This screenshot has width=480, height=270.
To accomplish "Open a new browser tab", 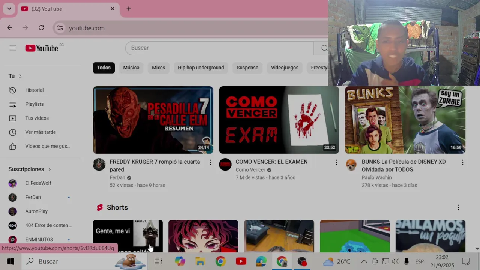I will click(x=129, y=9).
